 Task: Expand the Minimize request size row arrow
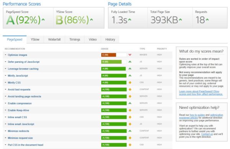(5, 138)
